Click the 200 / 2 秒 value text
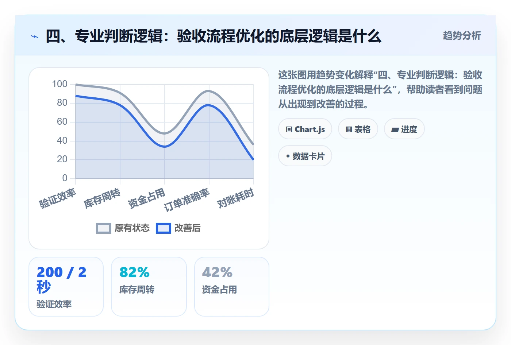 tap(61, 280)
